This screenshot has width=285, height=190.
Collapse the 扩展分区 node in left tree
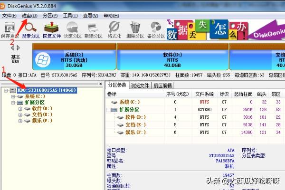click(13, 103)
